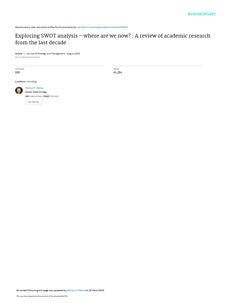This screenshot has width=227, height=303.
Task: Click Marilyn M. Helms author photo
Action: click(19, 90)
